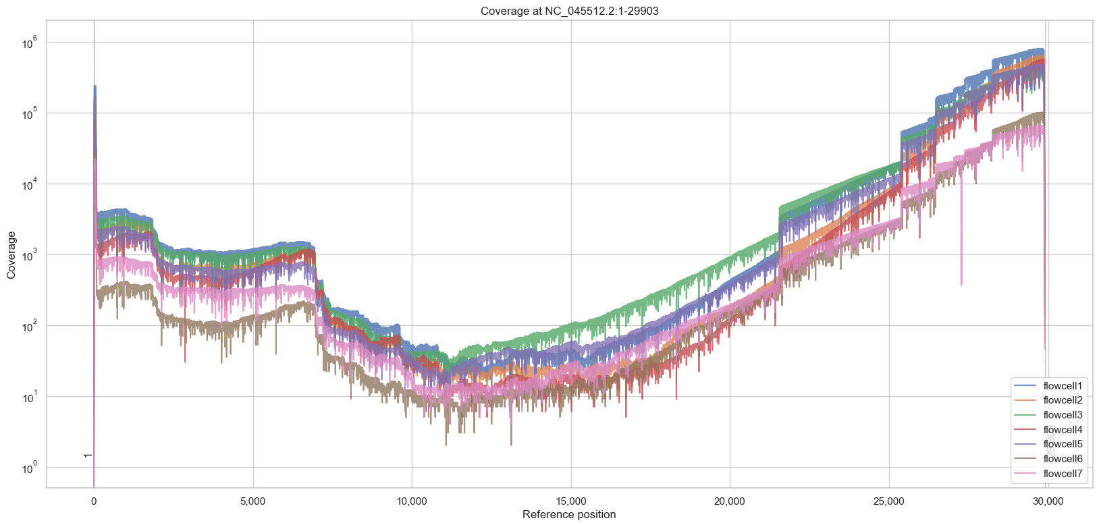The image size is (1099, 527).
Task: Click the orange line swatch for flowcell2
Action: click(1025, 401)
